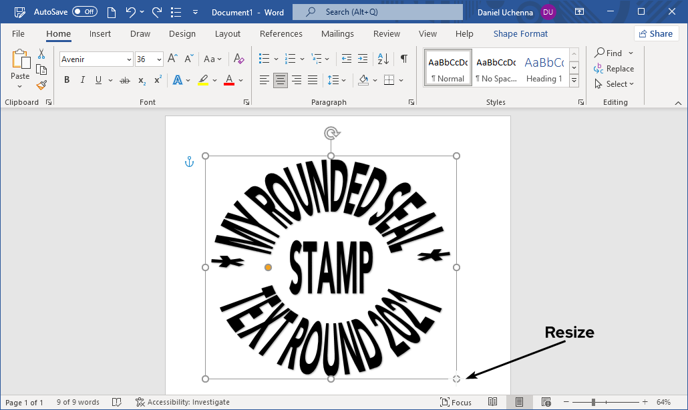Pick the red Font Color swatch

(x=228, y=79)
